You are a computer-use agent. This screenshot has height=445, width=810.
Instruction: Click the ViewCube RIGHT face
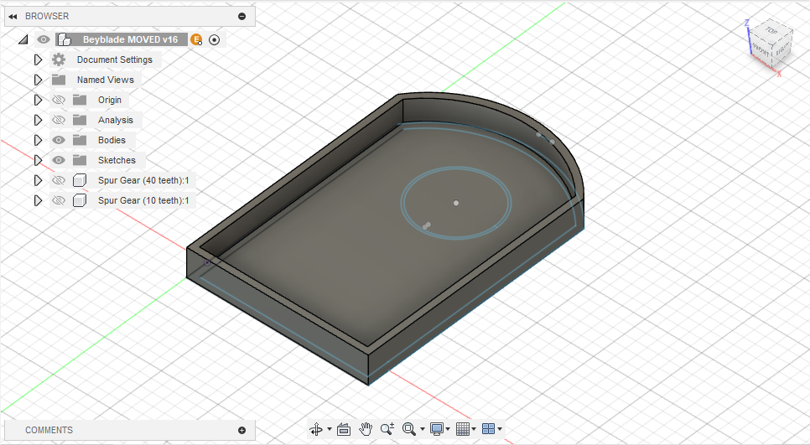coord(782,49)
